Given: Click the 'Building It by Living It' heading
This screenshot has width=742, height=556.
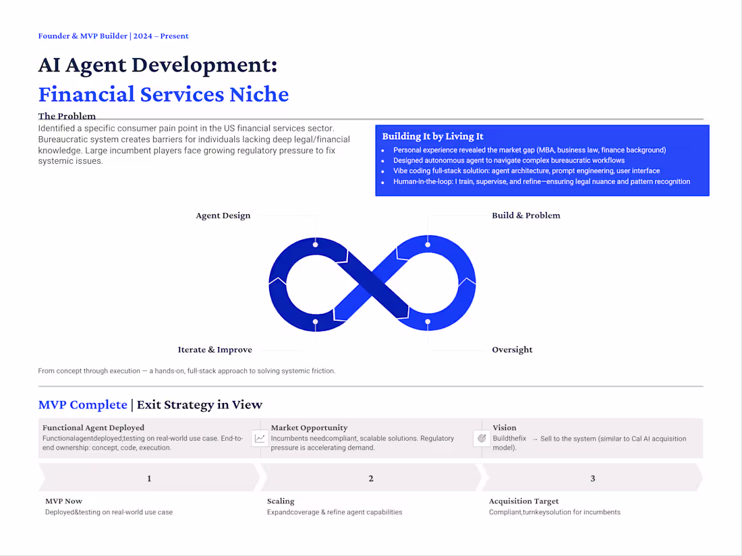Looking at the screenshot, I should point(432,136).
